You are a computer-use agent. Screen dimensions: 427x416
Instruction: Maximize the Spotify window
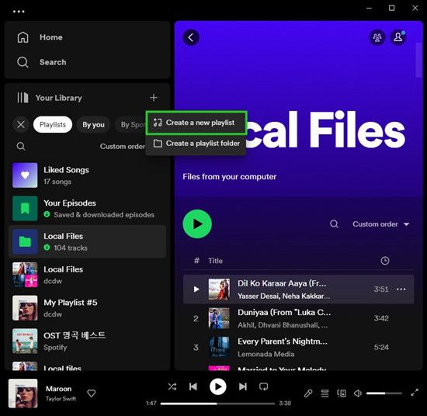click(x=391, y=8)
